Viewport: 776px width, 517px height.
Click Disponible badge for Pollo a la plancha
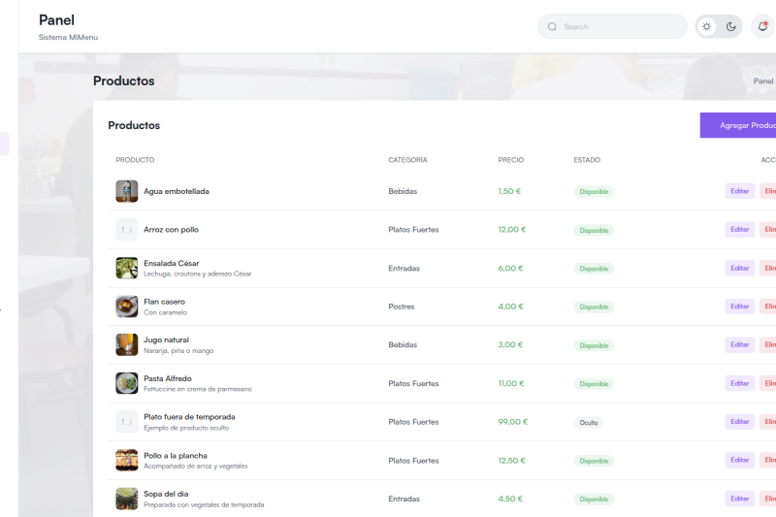(x=594, y=461)
